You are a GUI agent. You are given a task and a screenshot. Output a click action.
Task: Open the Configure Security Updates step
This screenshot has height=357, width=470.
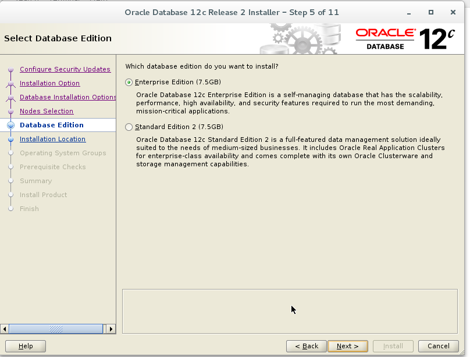65,69
